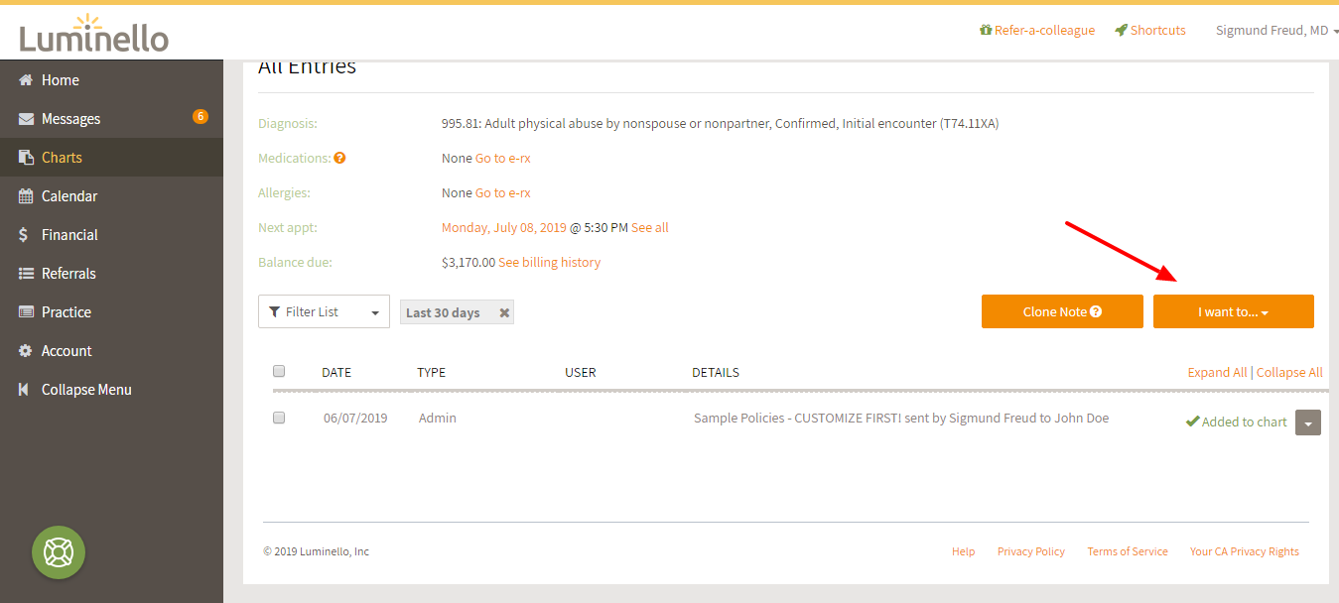1339x603 pixels.
Task: Check the 06/07/2019 Admin entry checkbox
Action: 279,418
